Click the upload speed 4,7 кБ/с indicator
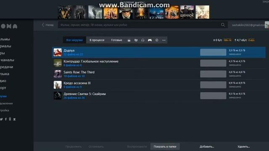 (x=241, y=40)
